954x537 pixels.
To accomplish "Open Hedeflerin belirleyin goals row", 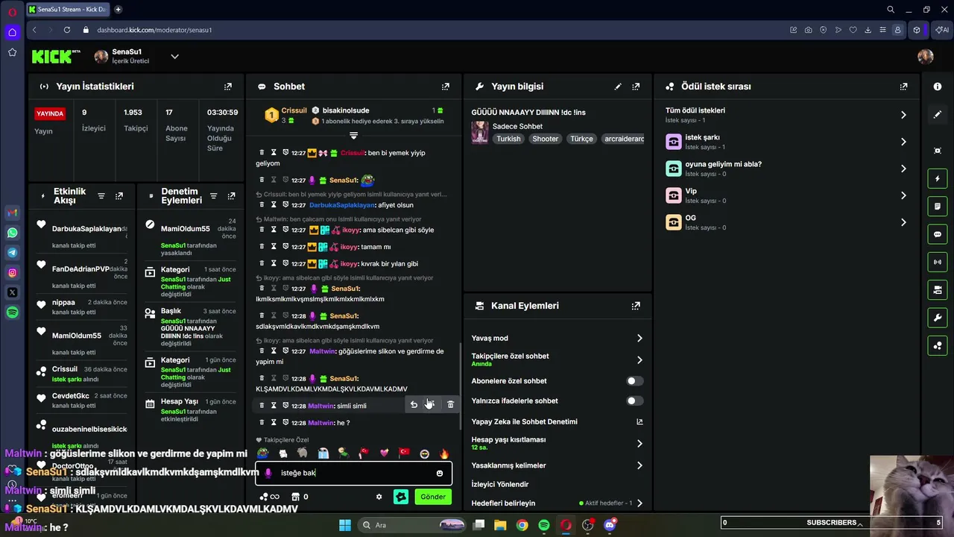I will pos(557,503).
